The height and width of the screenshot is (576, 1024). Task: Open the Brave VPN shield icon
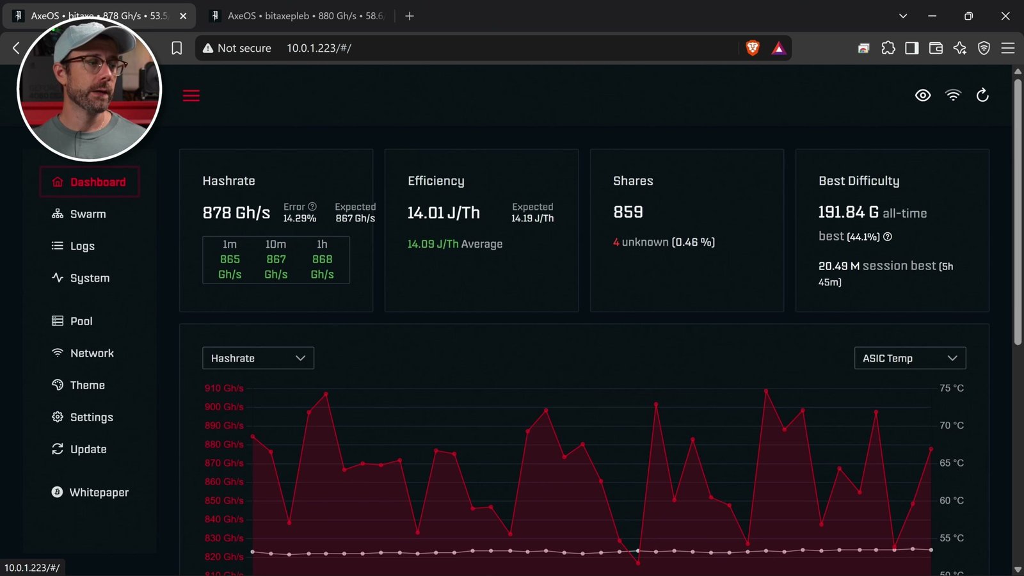click(x=984, y=48)
